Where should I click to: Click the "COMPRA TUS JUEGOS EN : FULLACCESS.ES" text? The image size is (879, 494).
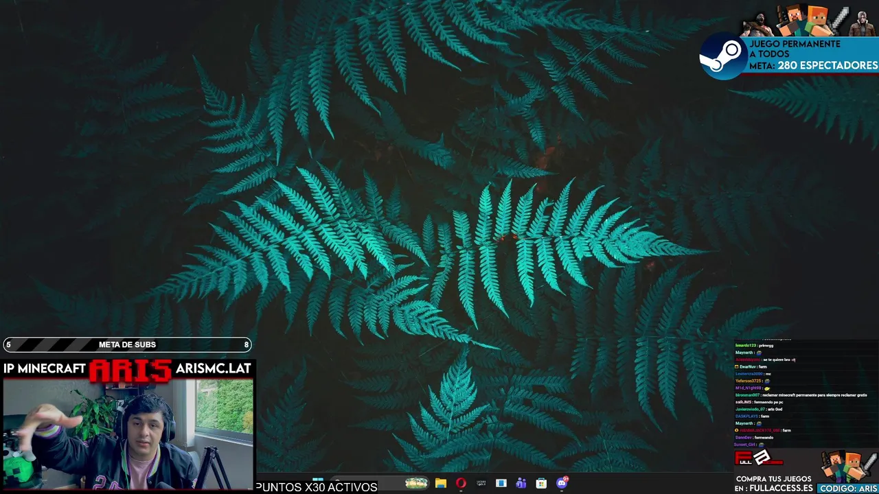(774, 484)
